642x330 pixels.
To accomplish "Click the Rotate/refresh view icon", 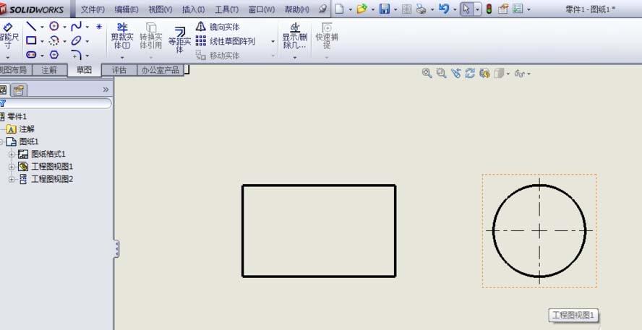I will (x=470, y=73).
